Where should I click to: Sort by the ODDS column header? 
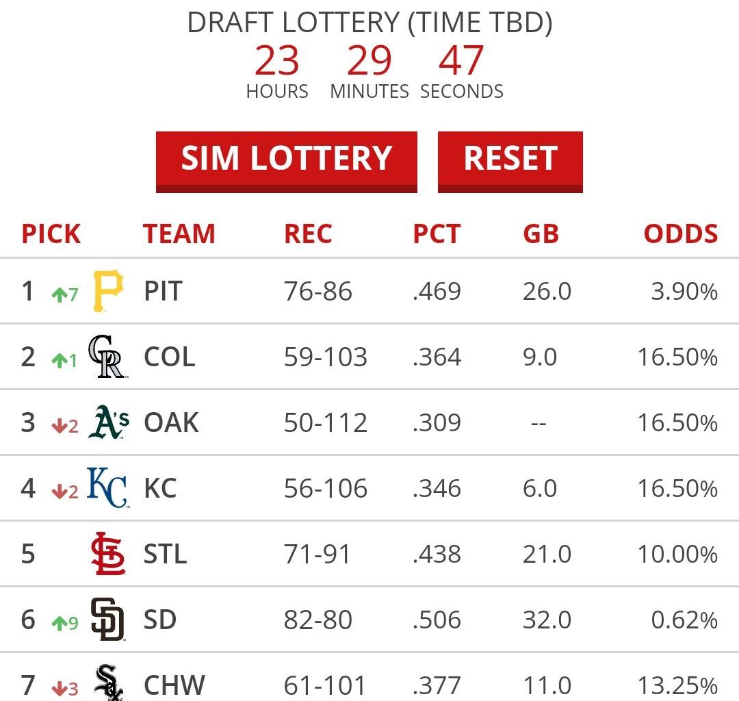click(x=682, y=234)
